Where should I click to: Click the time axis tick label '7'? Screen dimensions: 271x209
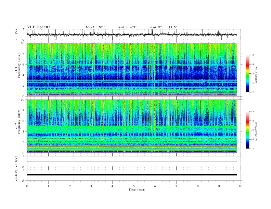pos(177,186)
